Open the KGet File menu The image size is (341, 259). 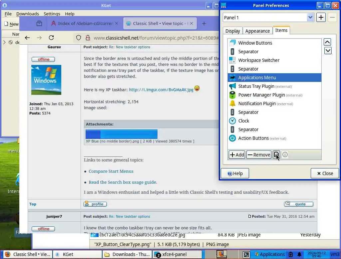point(8,14)
